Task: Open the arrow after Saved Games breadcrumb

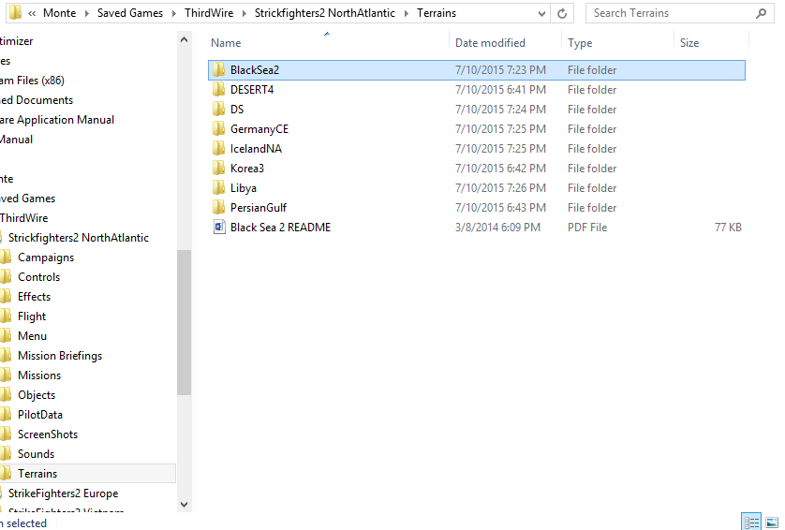Action: coord(173,13)
